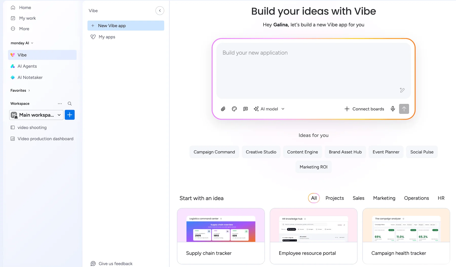Click the Vibe heart icon
Viewport: 456px width, 267px height.
(x=13, y=55)
